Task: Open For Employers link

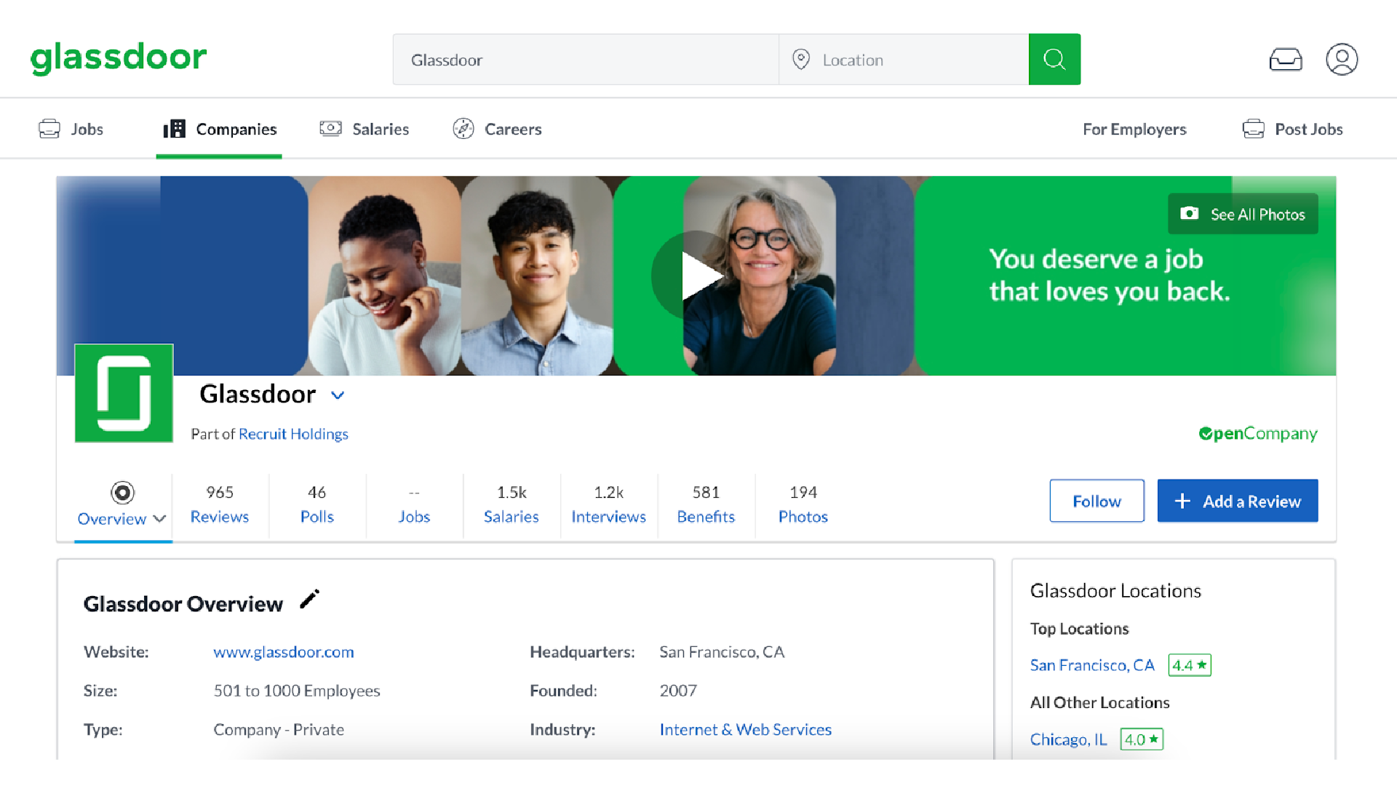Action: (1134, 129)
